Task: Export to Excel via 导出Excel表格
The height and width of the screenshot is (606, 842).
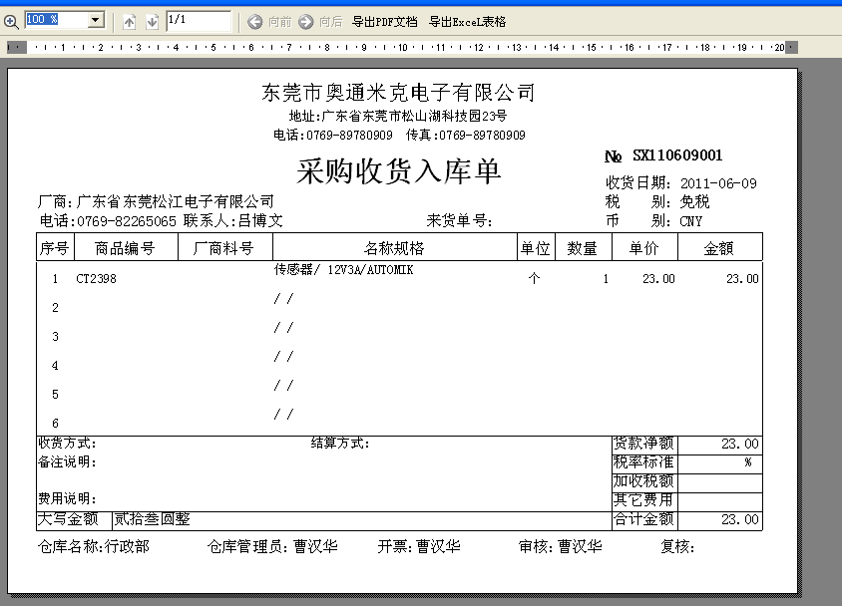Action: pos(467,22)
